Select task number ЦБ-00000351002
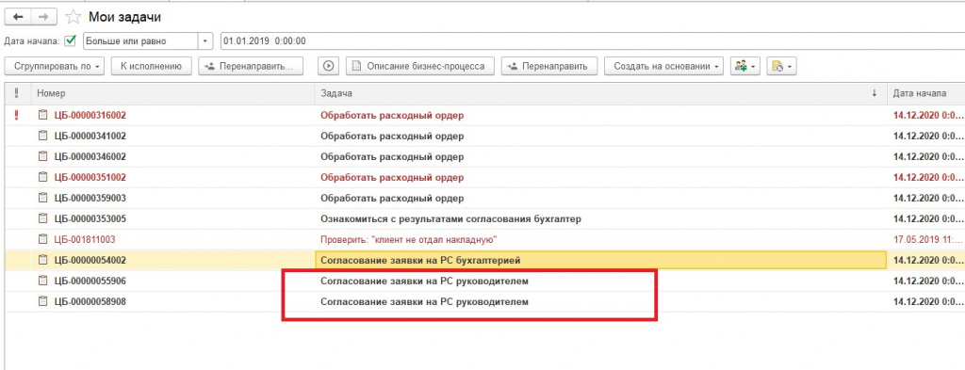This screenshot has height=370, width=965. [x=90, y=177]
